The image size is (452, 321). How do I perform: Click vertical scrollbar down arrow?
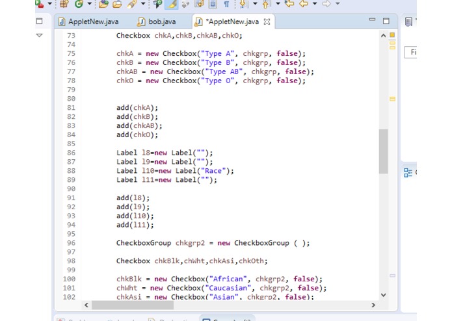pyautogui.click(x=384, y=295)
